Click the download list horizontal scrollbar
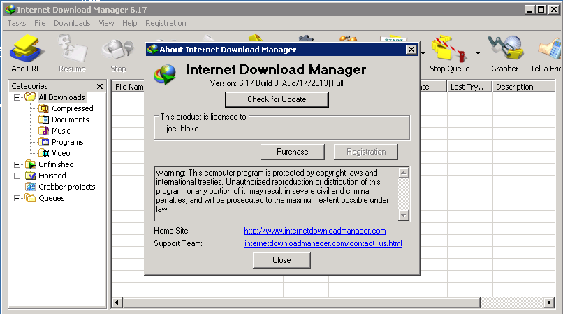This screenshot has height=314, width=563. click(301, 303)
